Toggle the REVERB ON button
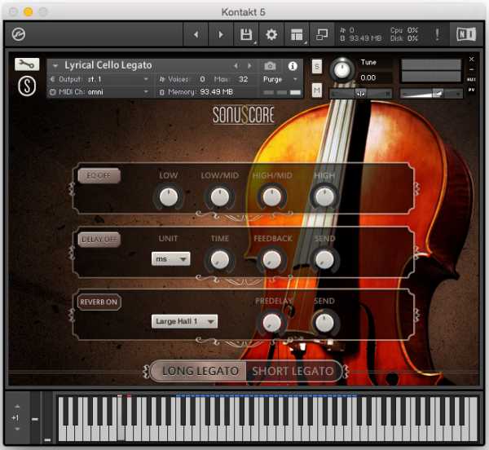The image size is (489, 450). pos(99,302)
